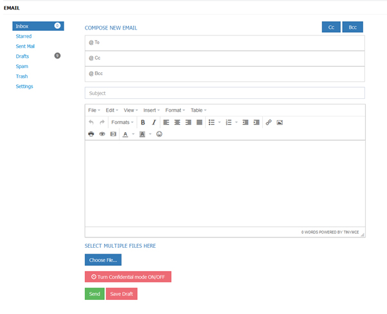The image size is (387, 314).
Task: Open the Drafts folder
Action: pyautogui.click(x=22, y=57)
